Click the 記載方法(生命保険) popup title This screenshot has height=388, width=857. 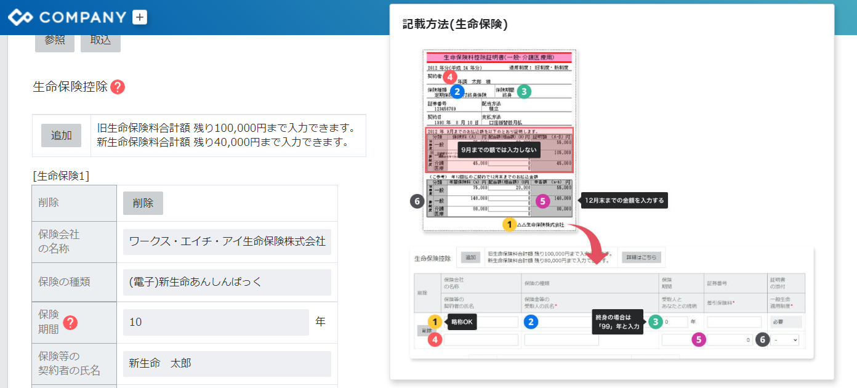455,25
